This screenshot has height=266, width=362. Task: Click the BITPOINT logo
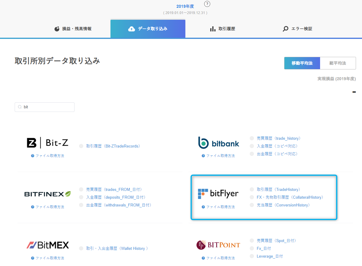(218, 245)
